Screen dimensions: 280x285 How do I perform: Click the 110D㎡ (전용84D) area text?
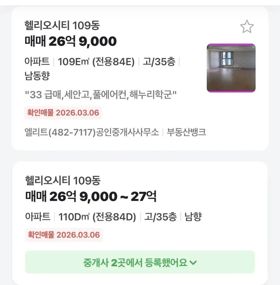coord(97,217)
